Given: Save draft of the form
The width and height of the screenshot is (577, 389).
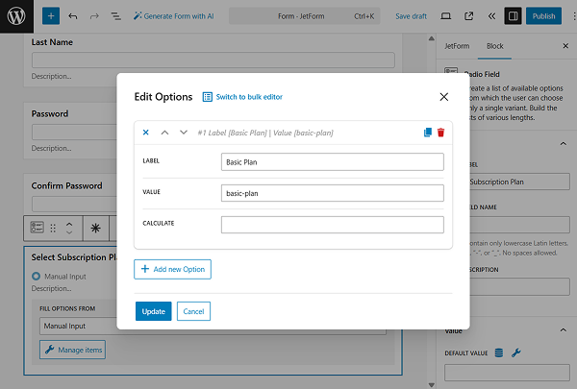Looking at the screenshot, I should coord(411,16).
